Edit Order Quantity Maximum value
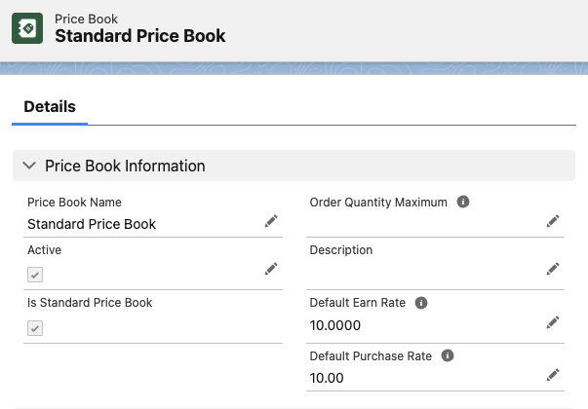 tap(553, 222)
